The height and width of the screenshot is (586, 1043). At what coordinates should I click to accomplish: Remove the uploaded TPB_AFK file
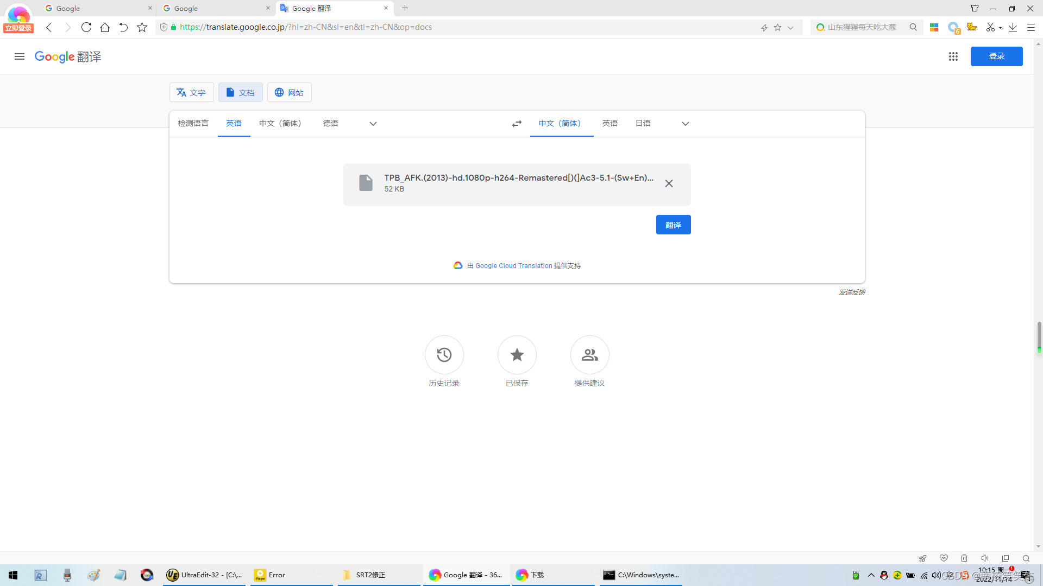669,183
